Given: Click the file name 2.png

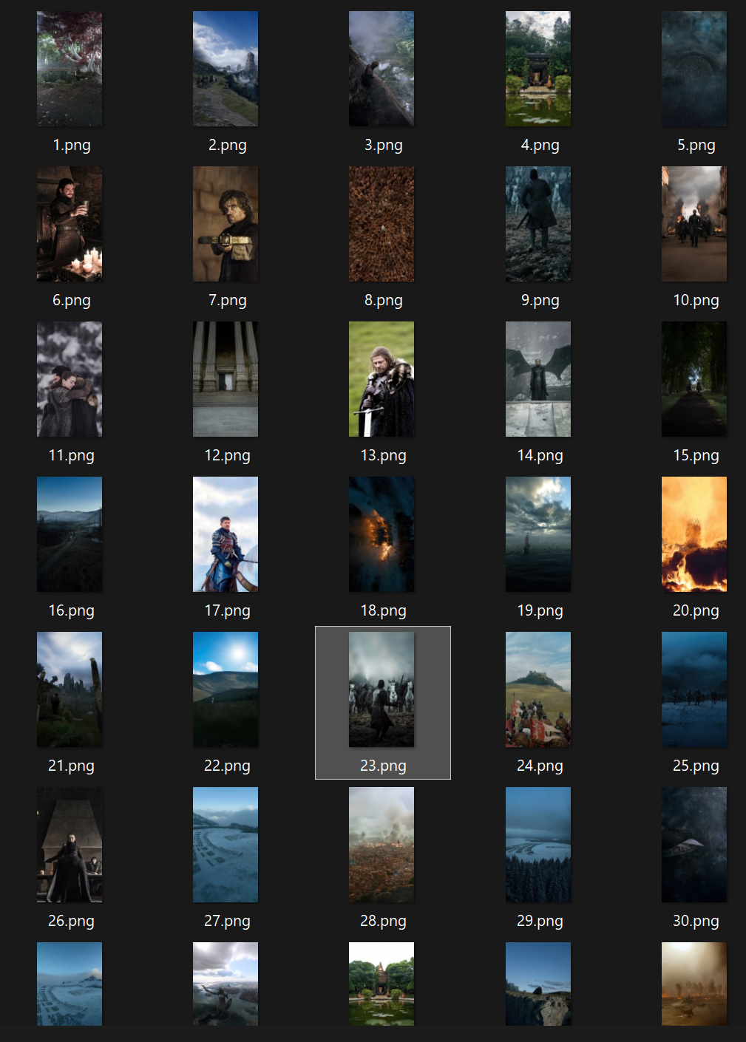Looking at the screenshot, I should [228, 146].
